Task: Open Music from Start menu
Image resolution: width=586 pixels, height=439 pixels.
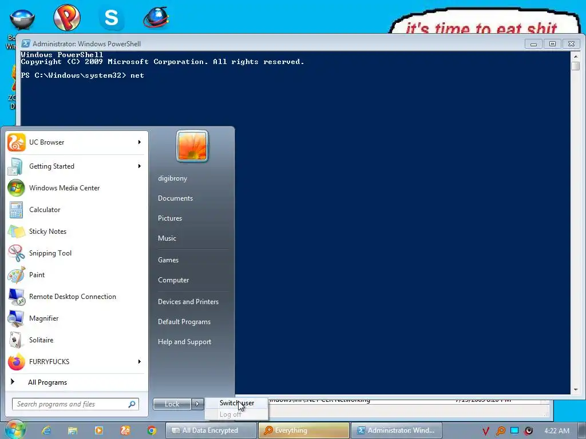Action: [x=167, y=238]
